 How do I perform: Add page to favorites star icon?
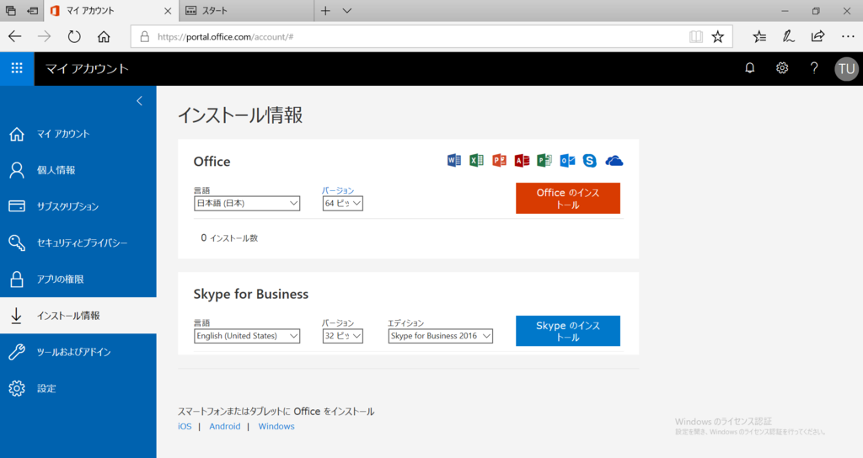718,37
